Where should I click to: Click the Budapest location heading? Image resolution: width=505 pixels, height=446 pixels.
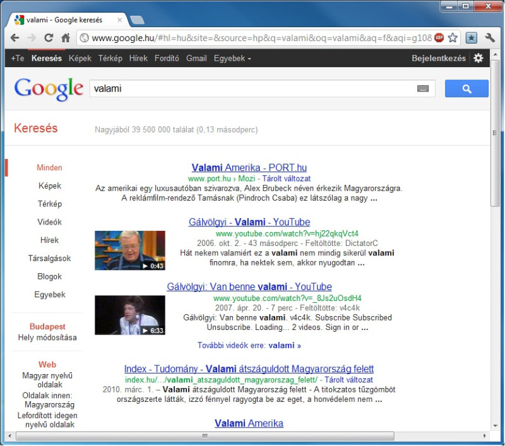click(x=47, y=326)
